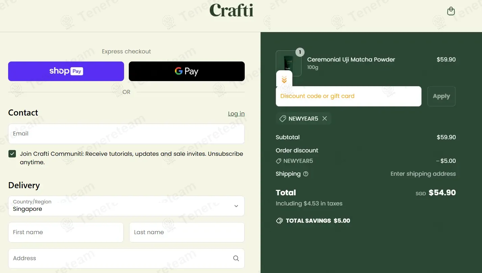Remove the NEWYEAR5 discount code
The image size is (482, 273).
(x=324, y=119)
